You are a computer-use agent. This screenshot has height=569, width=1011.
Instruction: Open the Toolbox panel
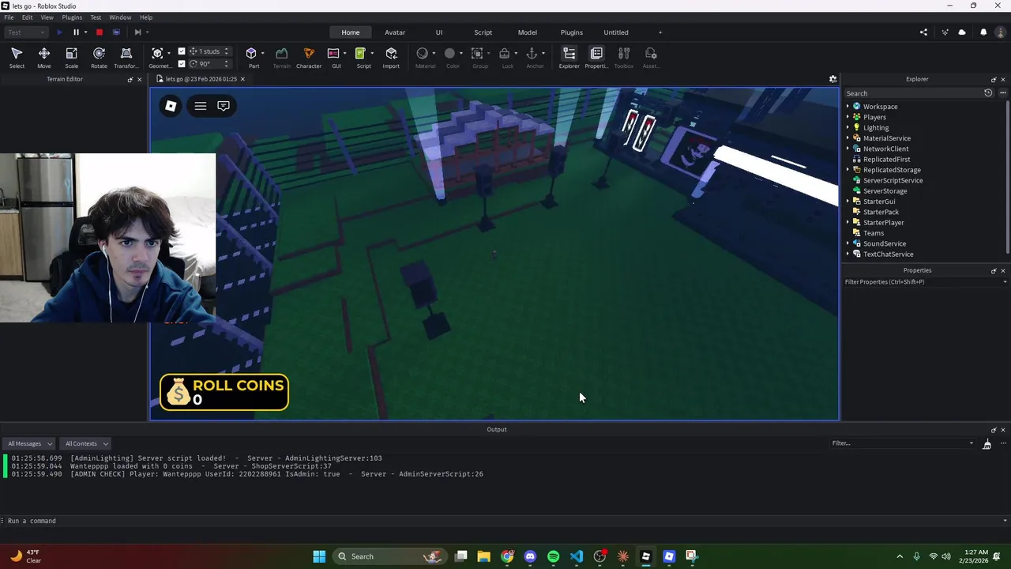(623, 57)
